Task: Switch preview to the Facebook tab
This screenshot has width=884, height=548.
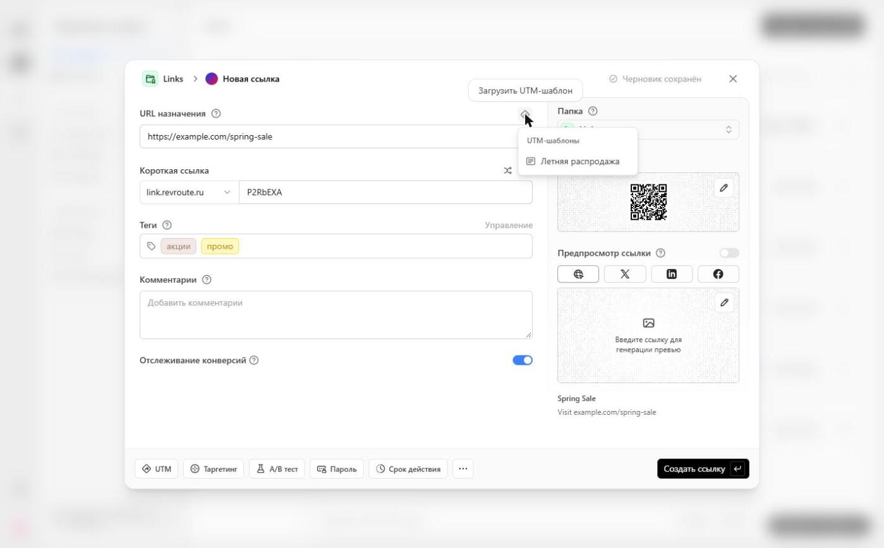Action: 718,274
